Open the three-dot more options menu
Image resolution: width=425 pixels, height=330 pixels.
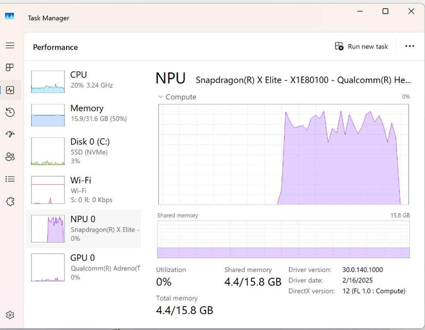pos(409,46)
